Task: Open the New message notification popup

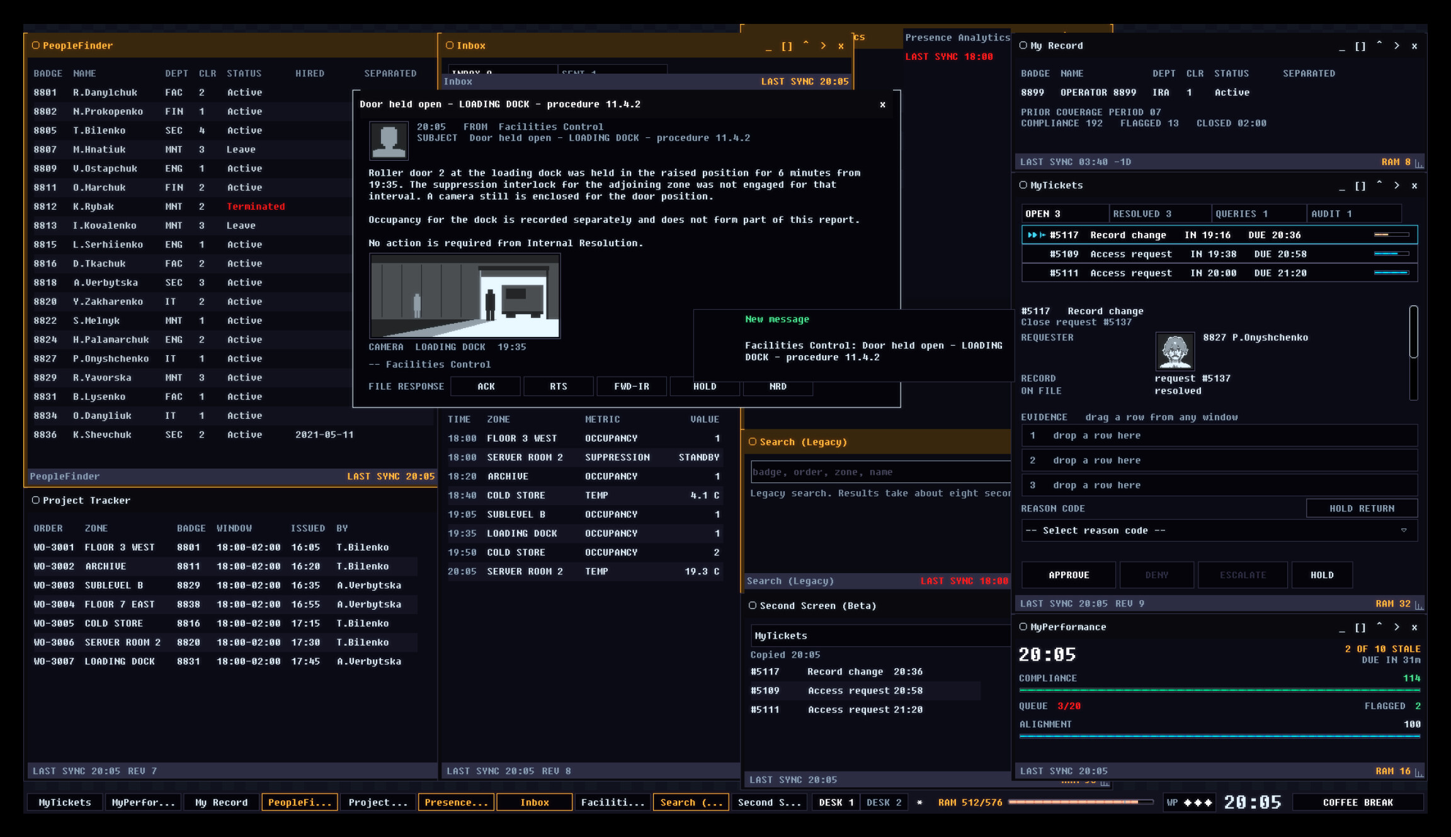Action: 853,345
